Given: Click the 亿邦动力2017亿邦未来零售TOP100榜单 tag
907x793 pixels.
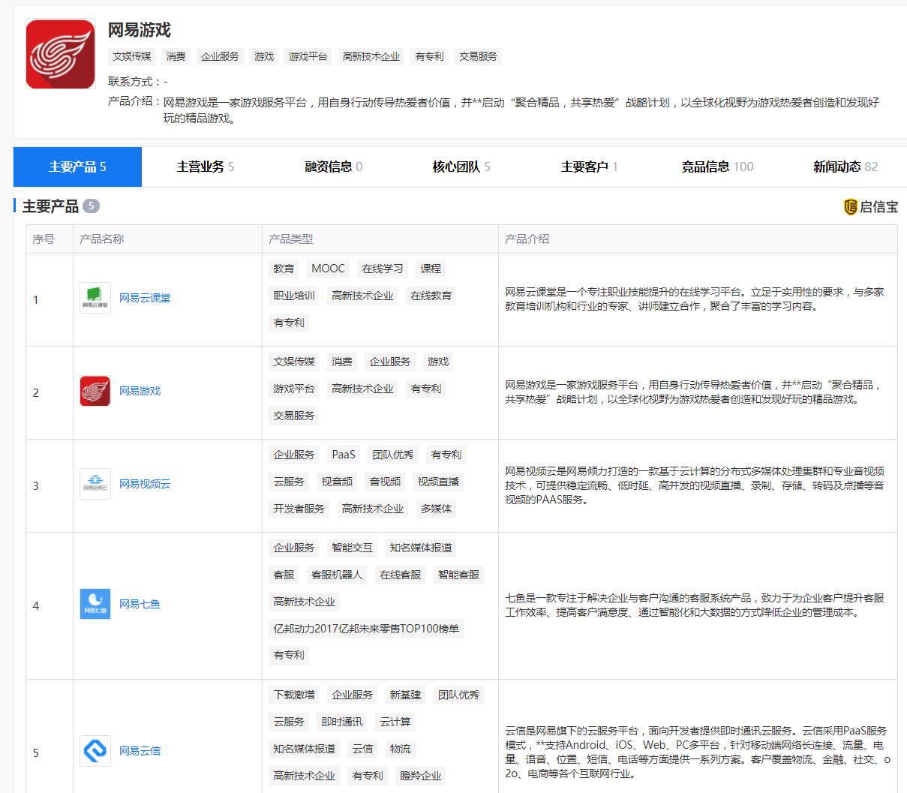Looking at the screenshot, I should (366, 629).
